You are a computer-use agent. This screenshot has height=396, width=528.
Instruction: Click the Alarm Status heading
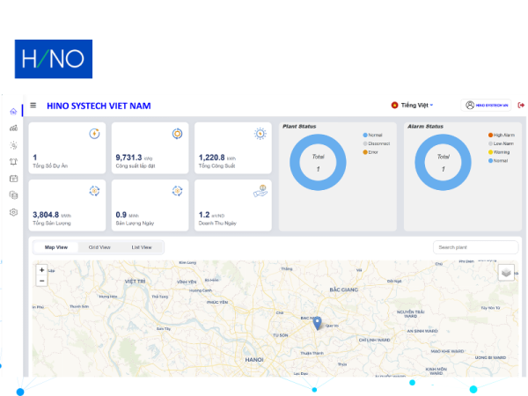(x=425, y=126)
